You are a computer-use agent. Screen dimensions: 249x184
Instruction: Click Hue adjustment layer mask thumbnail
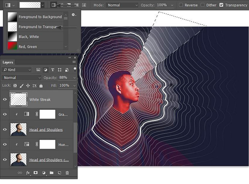[48, 144]
